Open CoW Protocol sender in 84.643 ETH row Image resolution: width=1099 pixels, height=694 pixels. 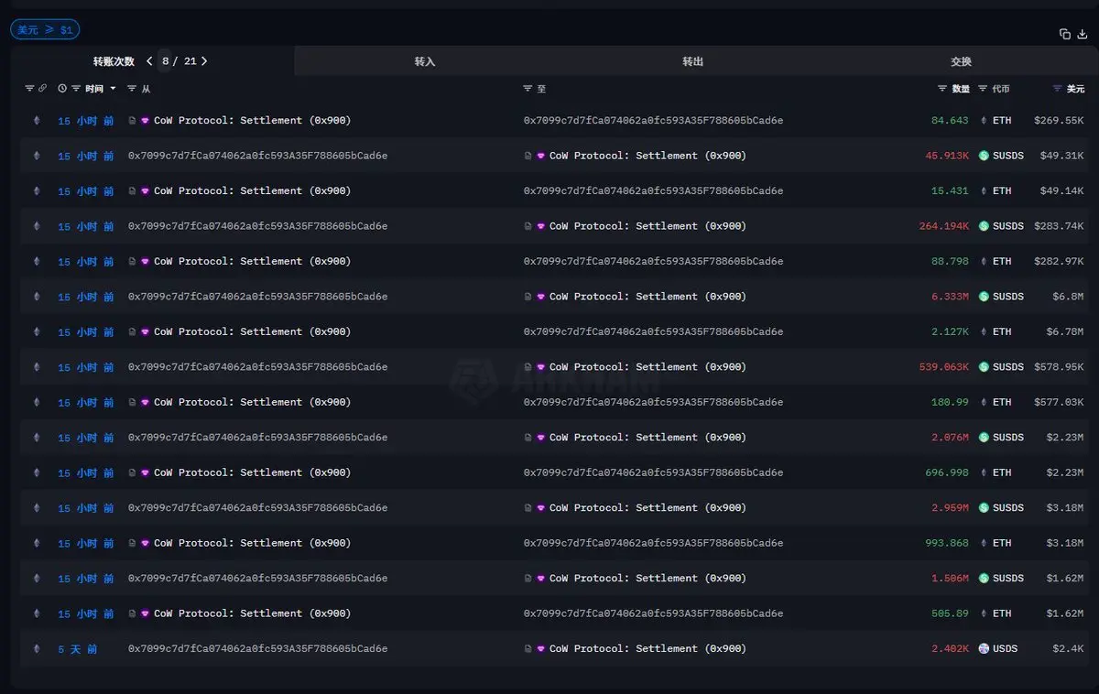point(252,121)
